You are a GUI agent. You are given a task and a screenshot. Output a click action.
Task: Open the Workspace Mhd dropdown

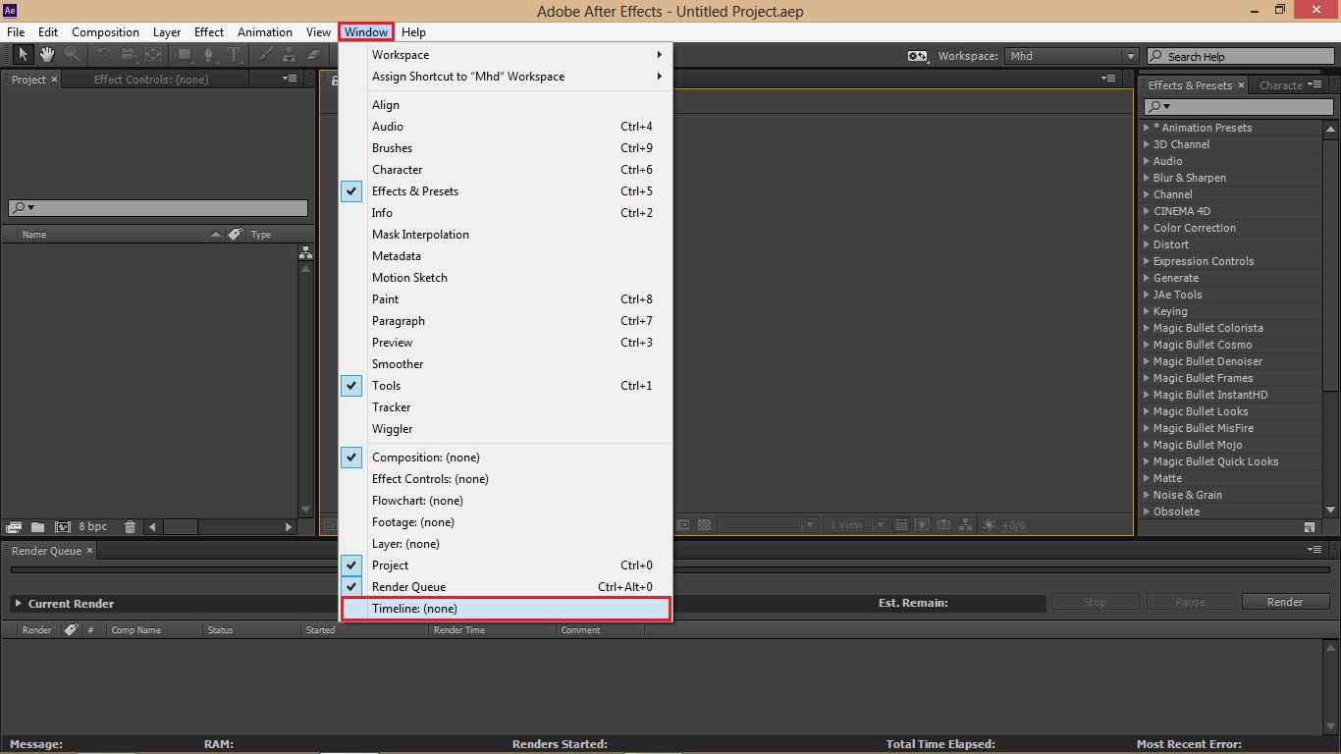(1071, 56)
